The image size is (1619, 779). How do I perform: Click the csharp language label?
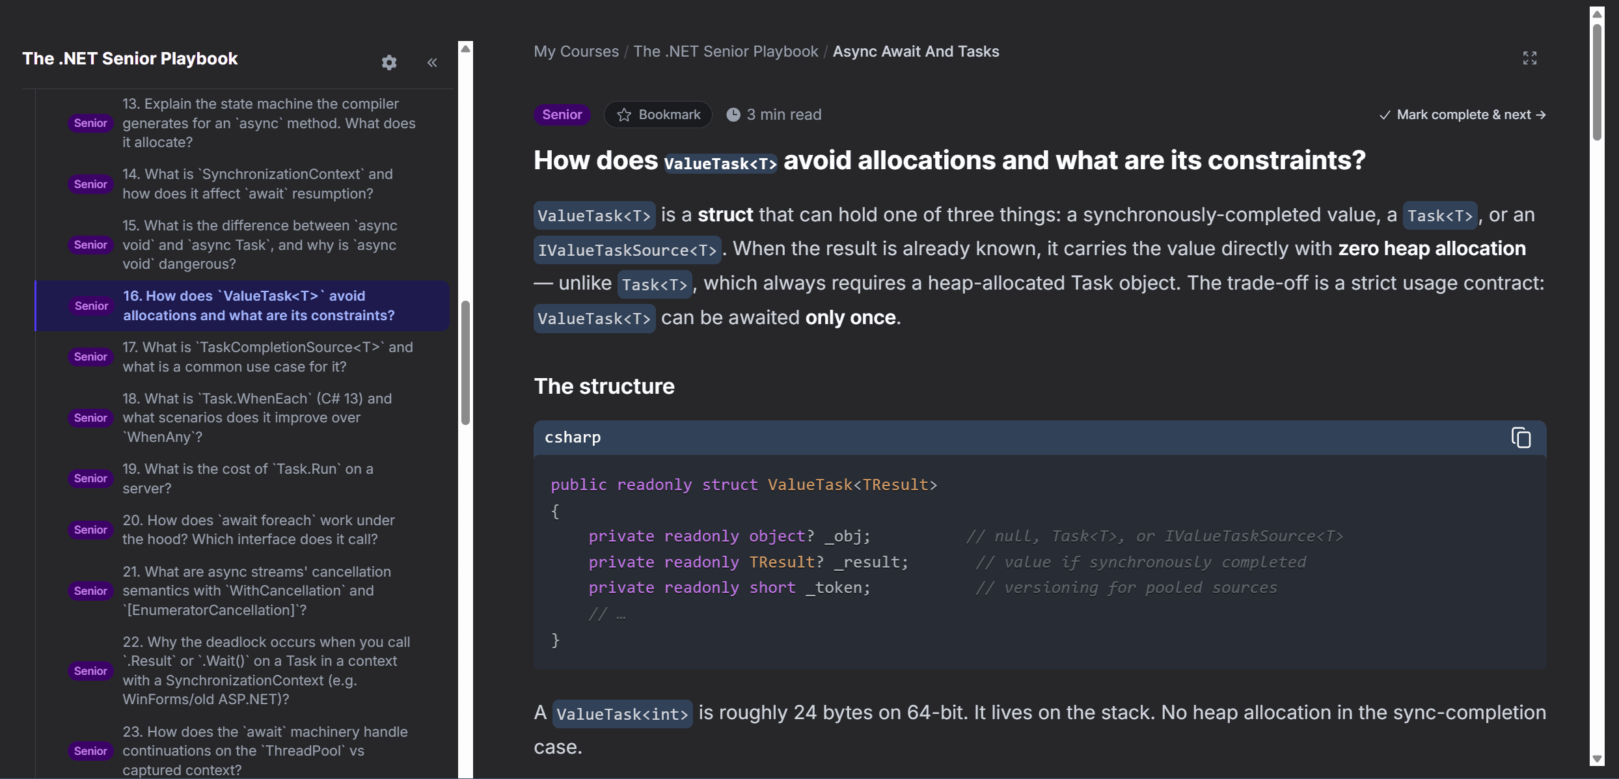pos(573,437)
